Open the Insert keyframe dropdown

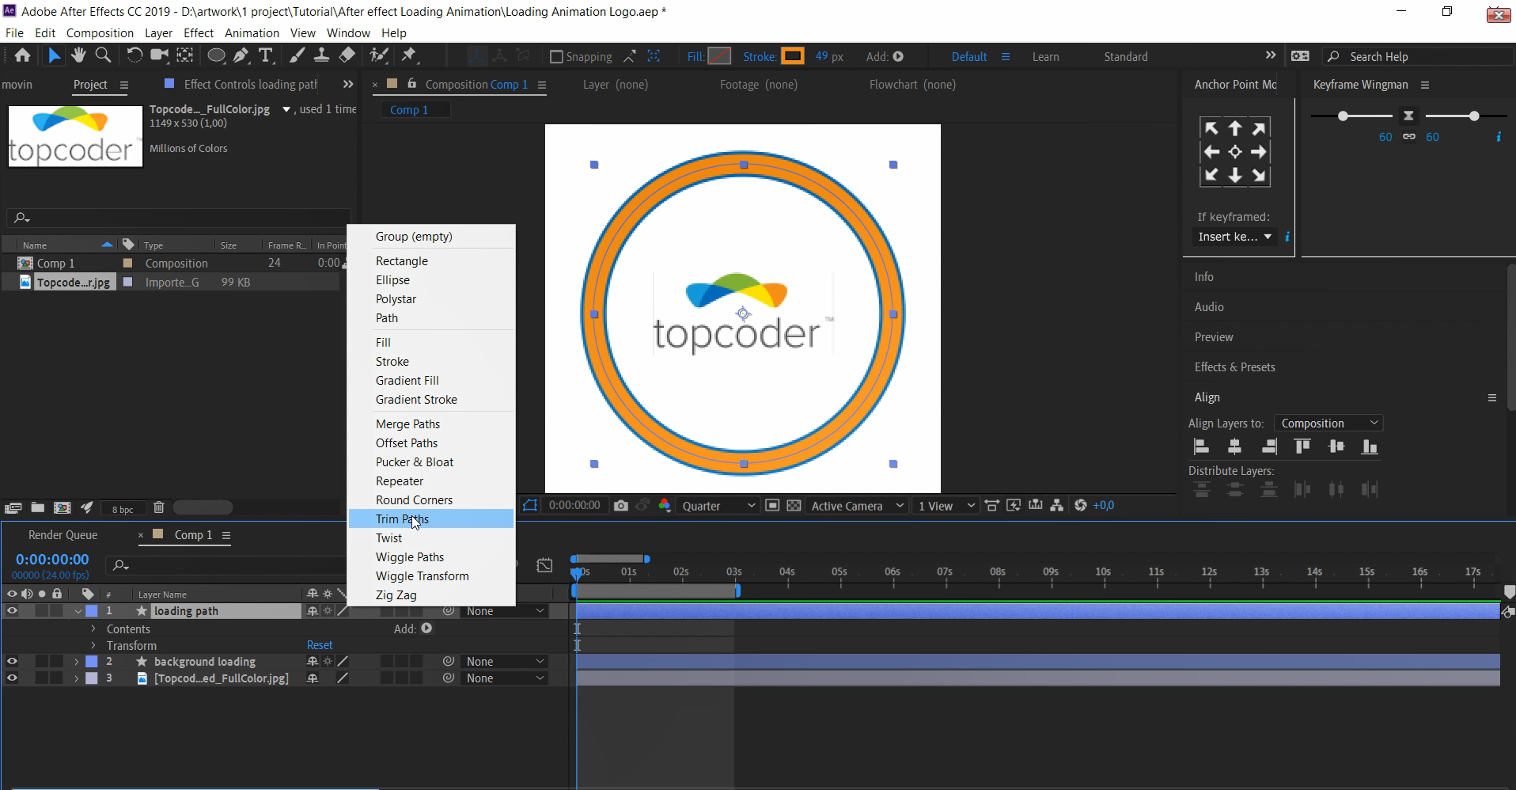coord(1234,236)
